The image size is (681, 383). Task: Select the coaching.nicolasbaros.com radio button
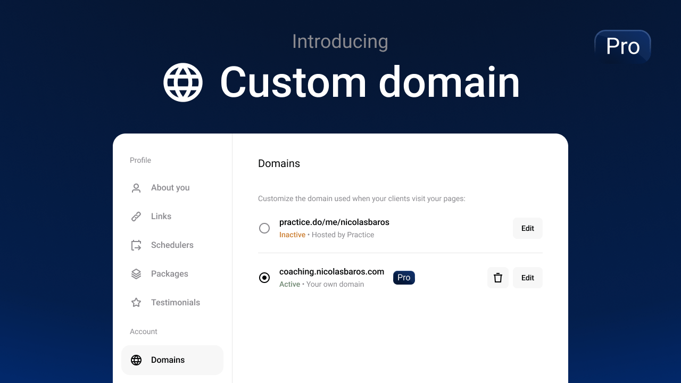pyautogui.click(x=264, y=277)
